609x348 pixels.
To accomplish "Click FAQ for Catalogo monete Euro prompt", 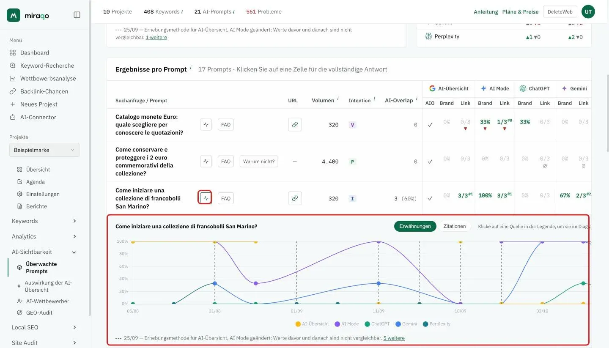I will click(x=226, y=125).
